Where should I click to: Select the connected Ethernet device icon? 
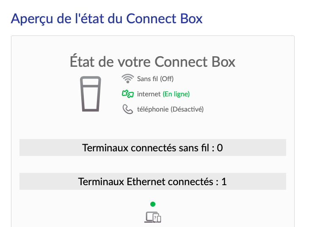point(152,217)
